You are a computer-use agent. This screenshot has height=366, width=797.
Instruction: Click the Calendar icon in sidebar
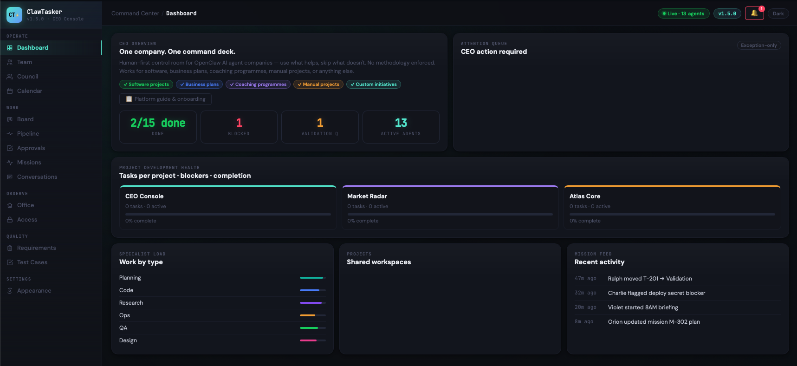(10, 91)
